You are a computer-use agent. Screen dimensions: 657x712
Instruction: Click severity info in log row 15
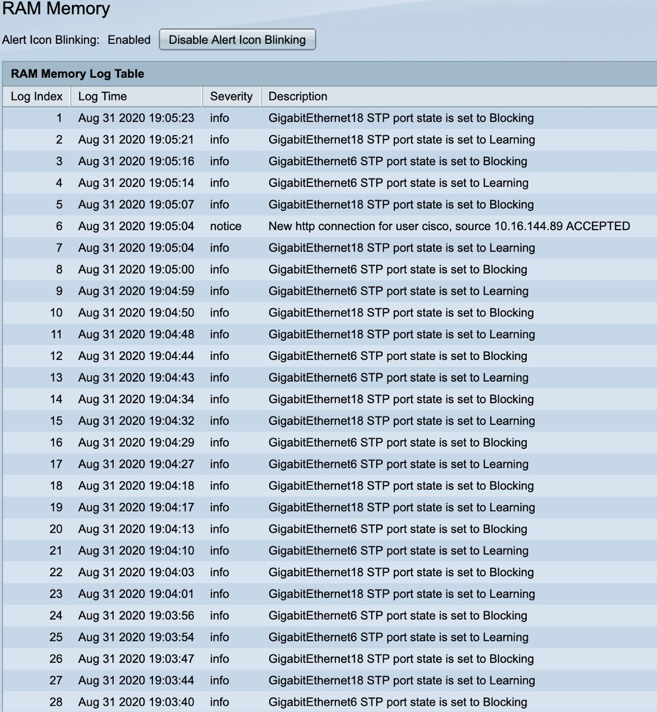click(x=220, y=421)
